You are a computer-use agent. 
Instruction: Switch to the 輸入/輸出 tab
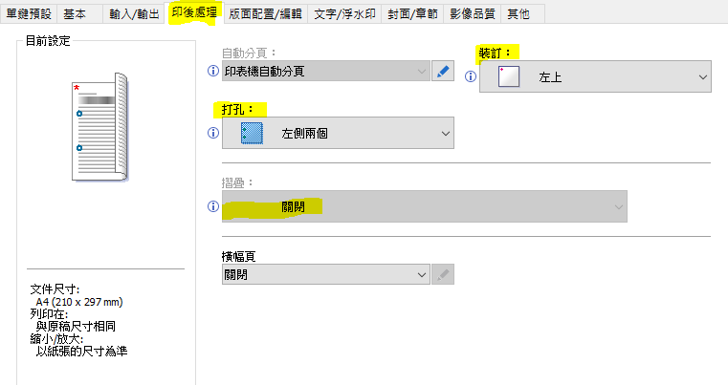[135, 14]
